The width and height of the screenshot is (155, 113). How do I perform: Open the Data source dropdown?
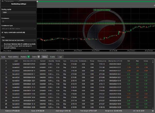click(x=19, y=40)
